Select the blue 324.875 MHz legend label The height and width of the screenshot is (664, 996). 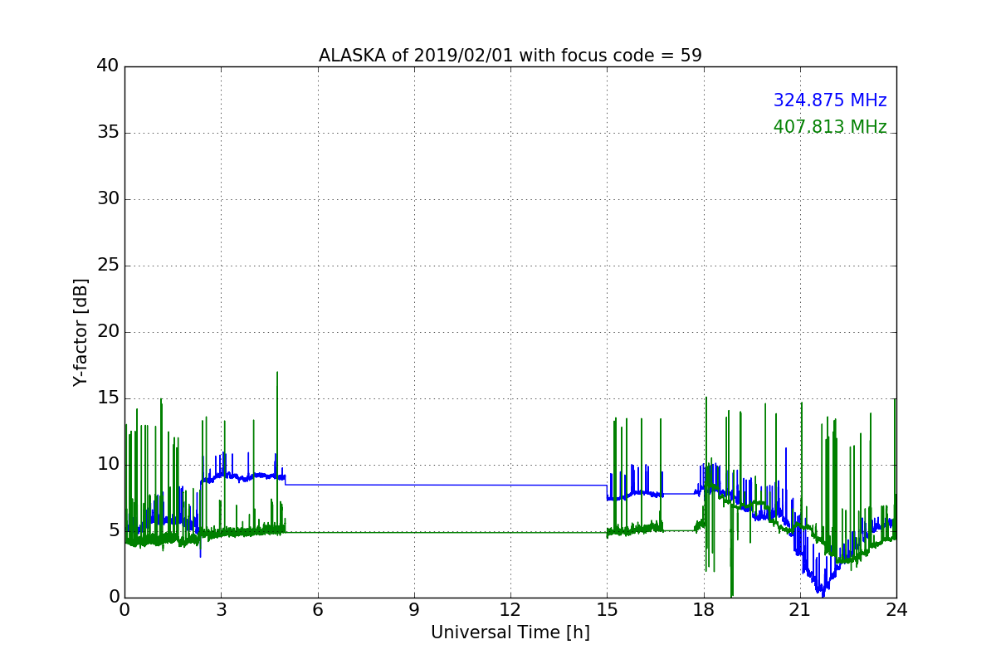coord(830,100)
